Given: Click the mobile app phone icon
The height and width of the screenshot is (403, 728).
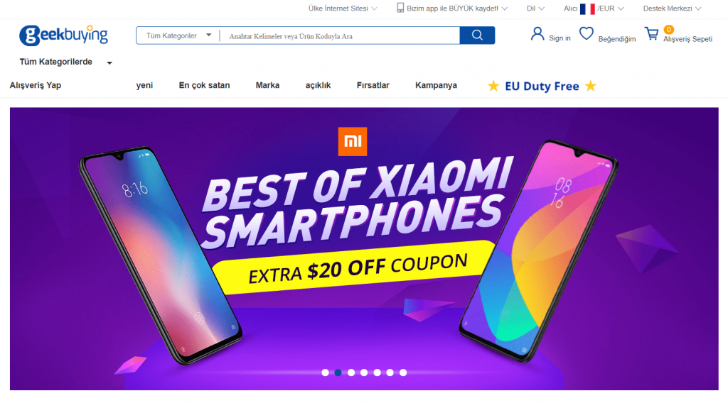Looking at the screenshot, I should tap(400, 7).
